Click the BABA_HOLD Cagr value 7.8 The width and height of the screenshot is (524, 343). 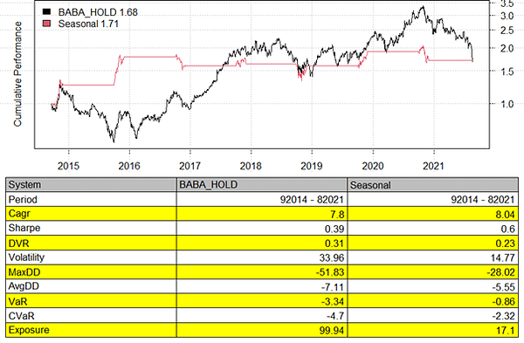[337, 214]
